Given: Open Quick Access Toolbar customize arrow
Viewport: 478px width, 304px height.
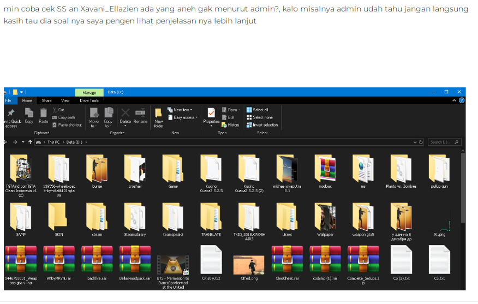Looking at the screenshot, I should (x=21, y=92).
